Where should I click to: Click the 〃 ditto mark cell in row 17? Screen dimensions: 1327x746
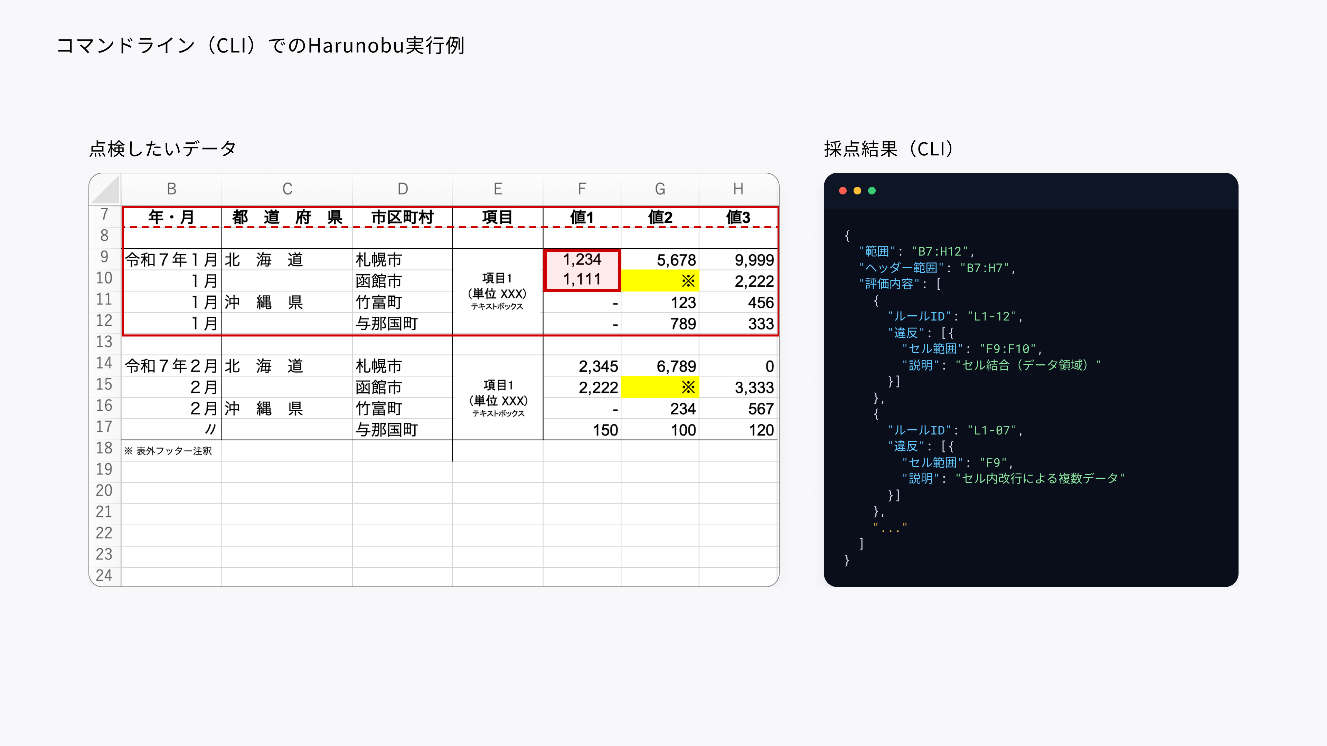click(x=171, y=430)
